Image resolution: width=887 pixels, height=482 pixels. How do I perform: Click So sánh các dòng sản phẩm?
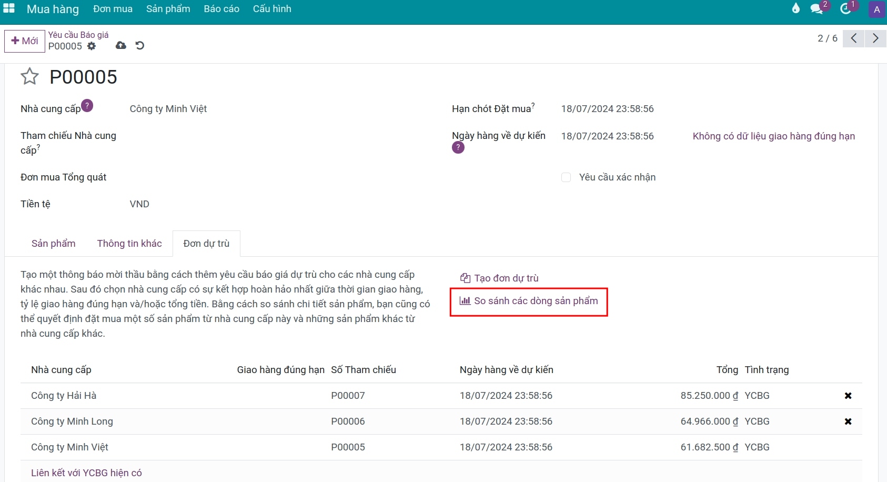(x=529, y=301)
